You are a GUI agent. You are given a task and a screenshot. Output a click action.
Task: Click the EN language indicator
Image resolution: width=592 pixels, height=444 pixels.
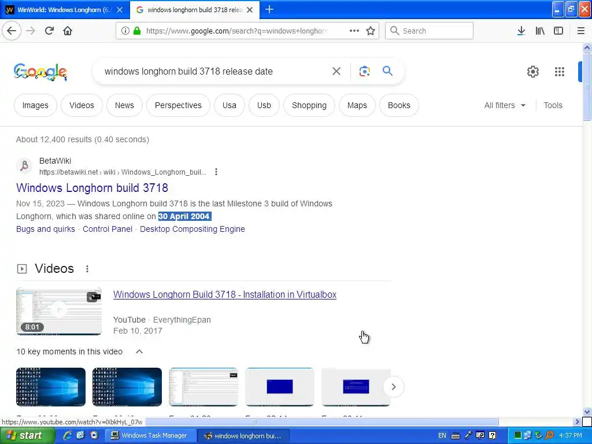(x=442, y=436)
